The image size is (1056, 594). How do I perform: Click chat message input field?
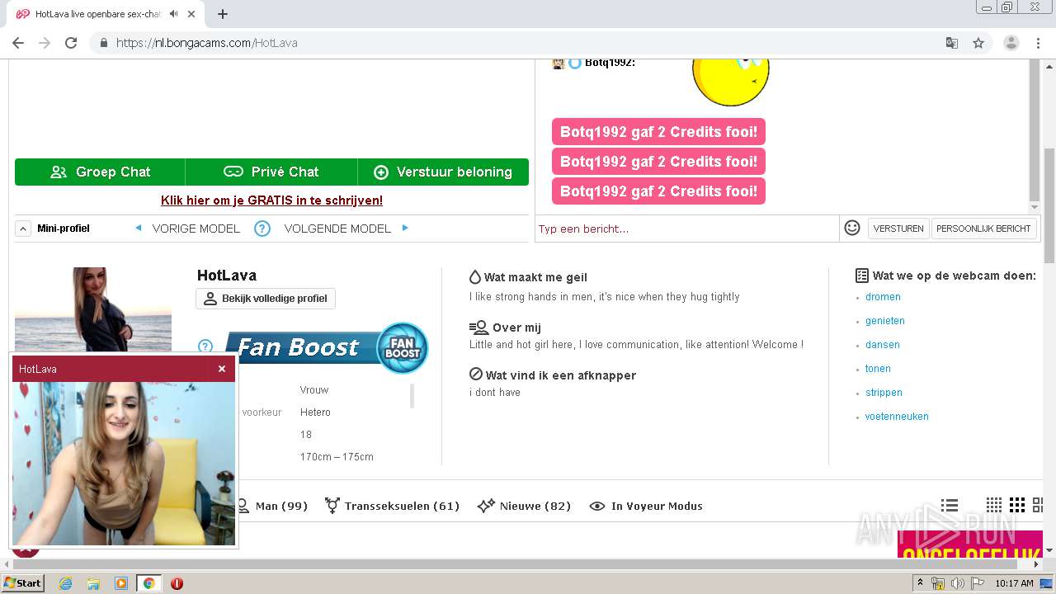pos(687,229)
